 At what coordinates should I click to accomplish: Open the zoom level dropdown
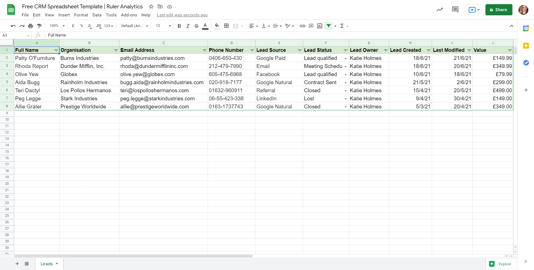56,26
